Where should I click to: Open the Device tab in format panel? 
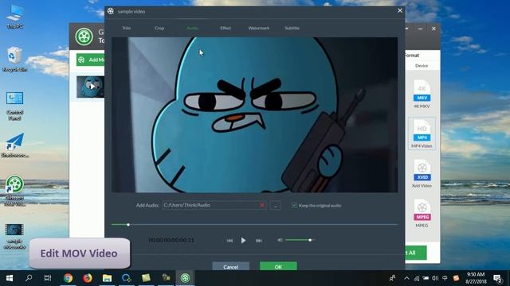click(x=422, y=65)
